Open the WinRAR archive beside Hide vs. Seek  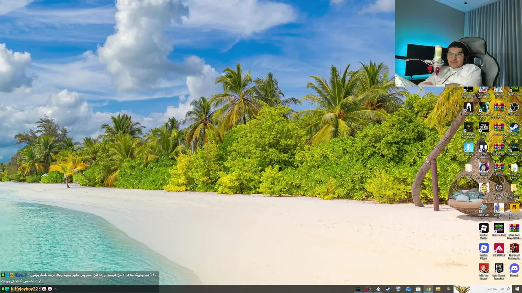514,230
